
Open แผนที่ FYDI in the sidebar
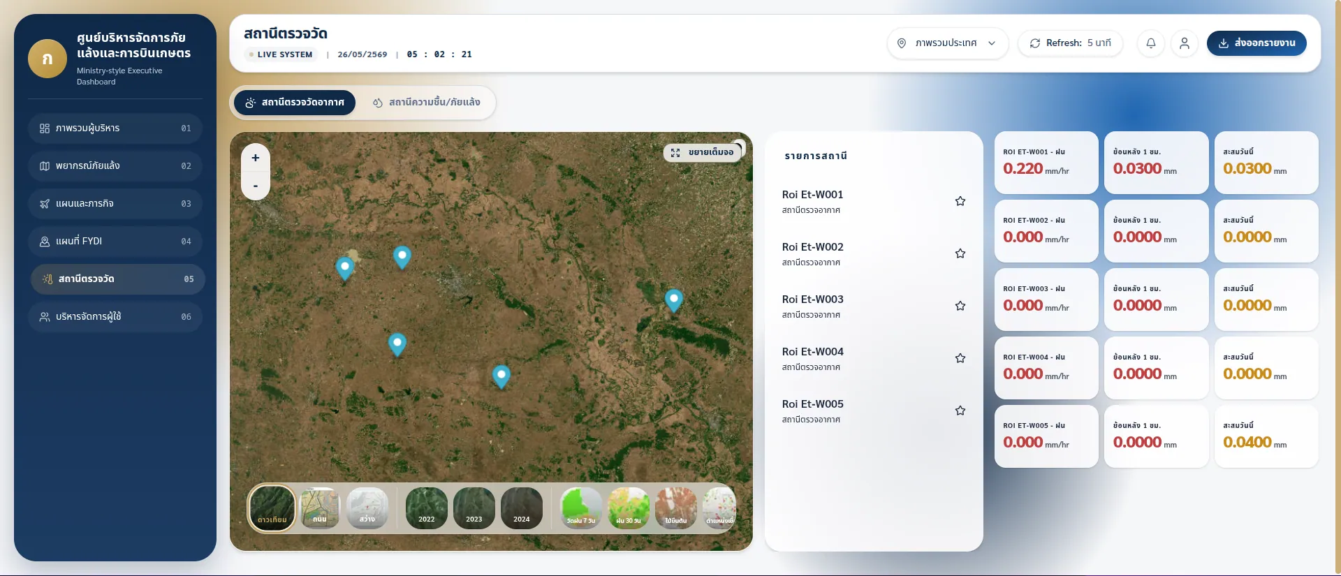(x=117, y=242)
